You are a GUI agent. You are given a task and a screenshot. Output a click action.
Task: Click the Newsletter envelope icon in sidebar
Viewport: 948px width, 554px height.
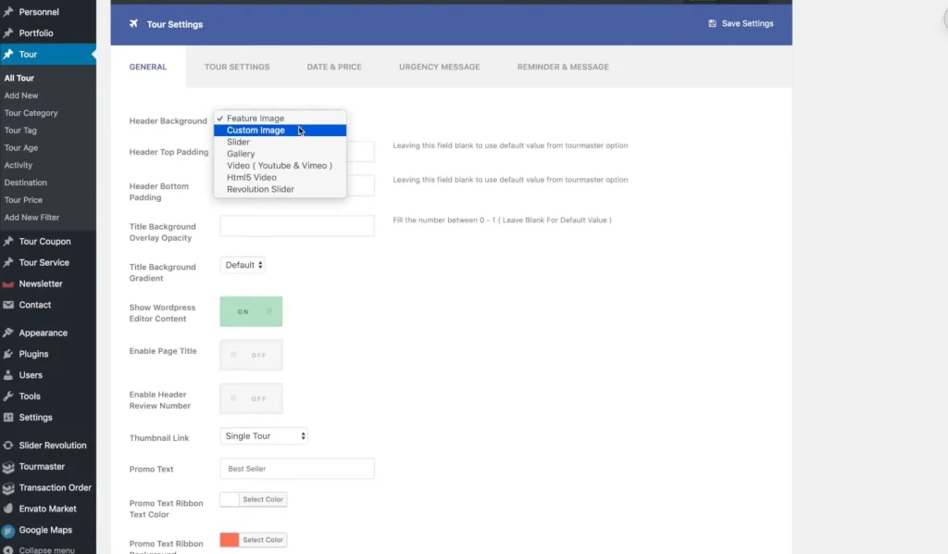point(8,284)
